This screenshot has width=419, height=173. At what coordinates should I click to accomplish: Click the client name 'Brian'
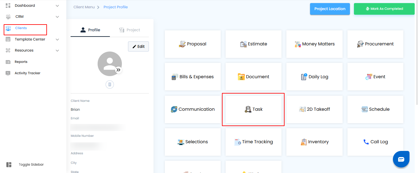pos(75,110)
